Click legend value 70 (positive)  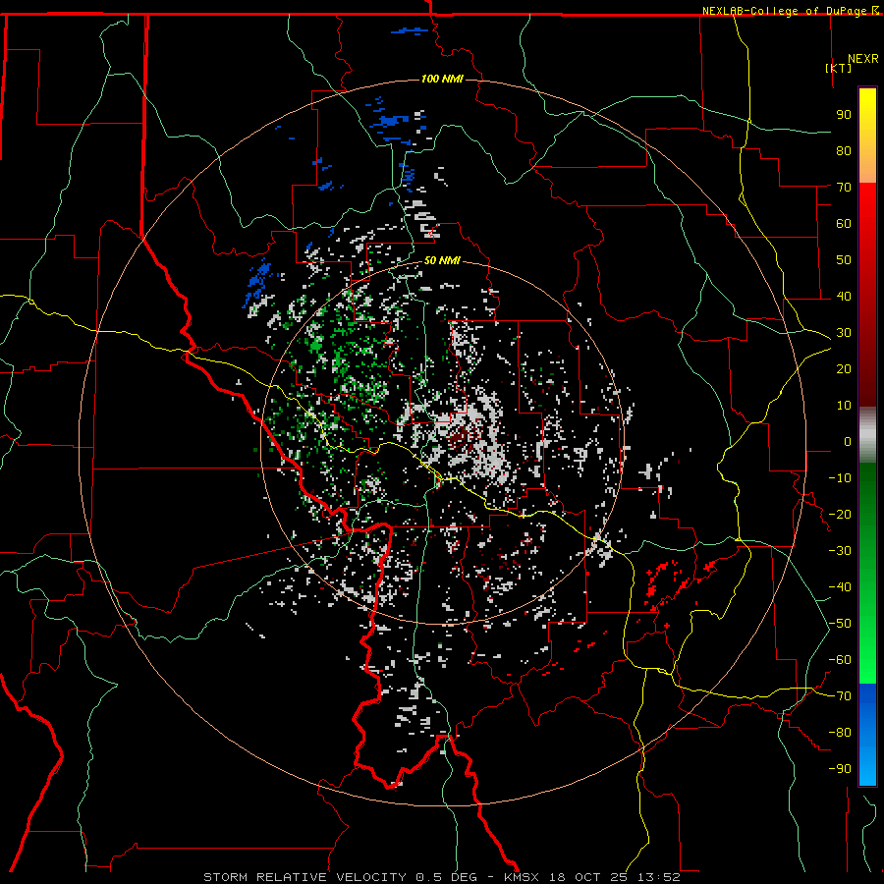[x=844, y=188]
